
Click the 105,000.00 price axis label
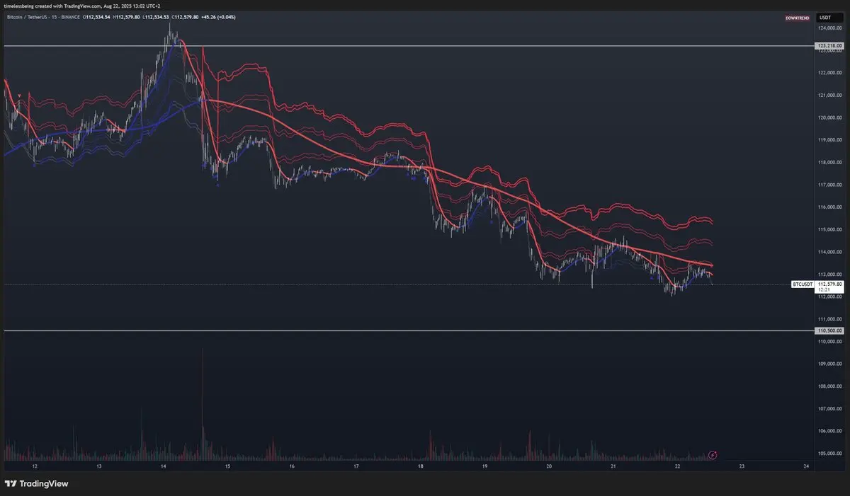(829, 454)
